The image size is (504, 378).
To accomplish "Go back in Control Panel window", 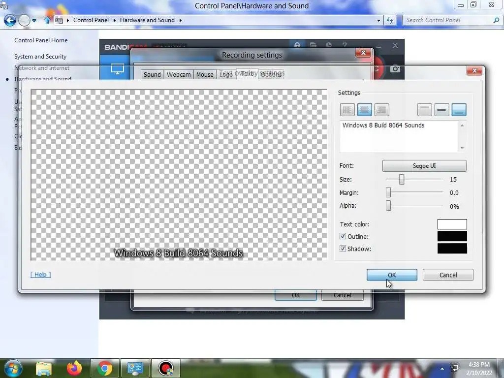I will (x=10, y=20).
